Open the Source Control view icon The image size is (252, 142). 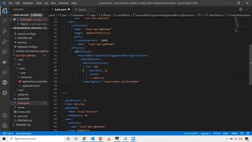pos(5,31)
